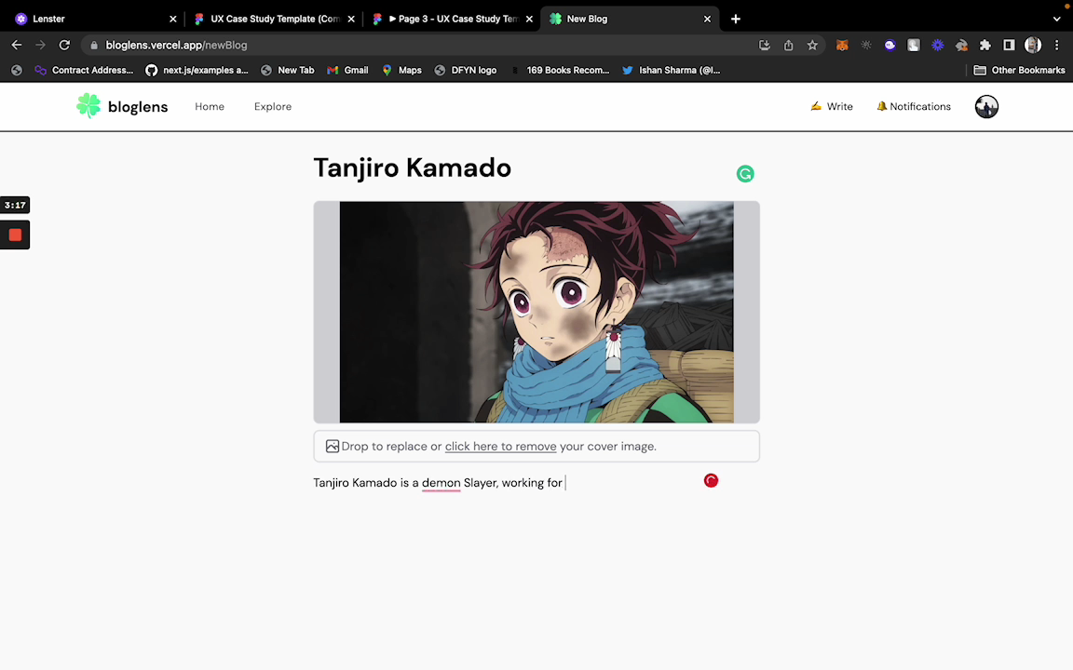
Task: Open next.js/examples GitHub bookmark
Action: pos(197,70)
